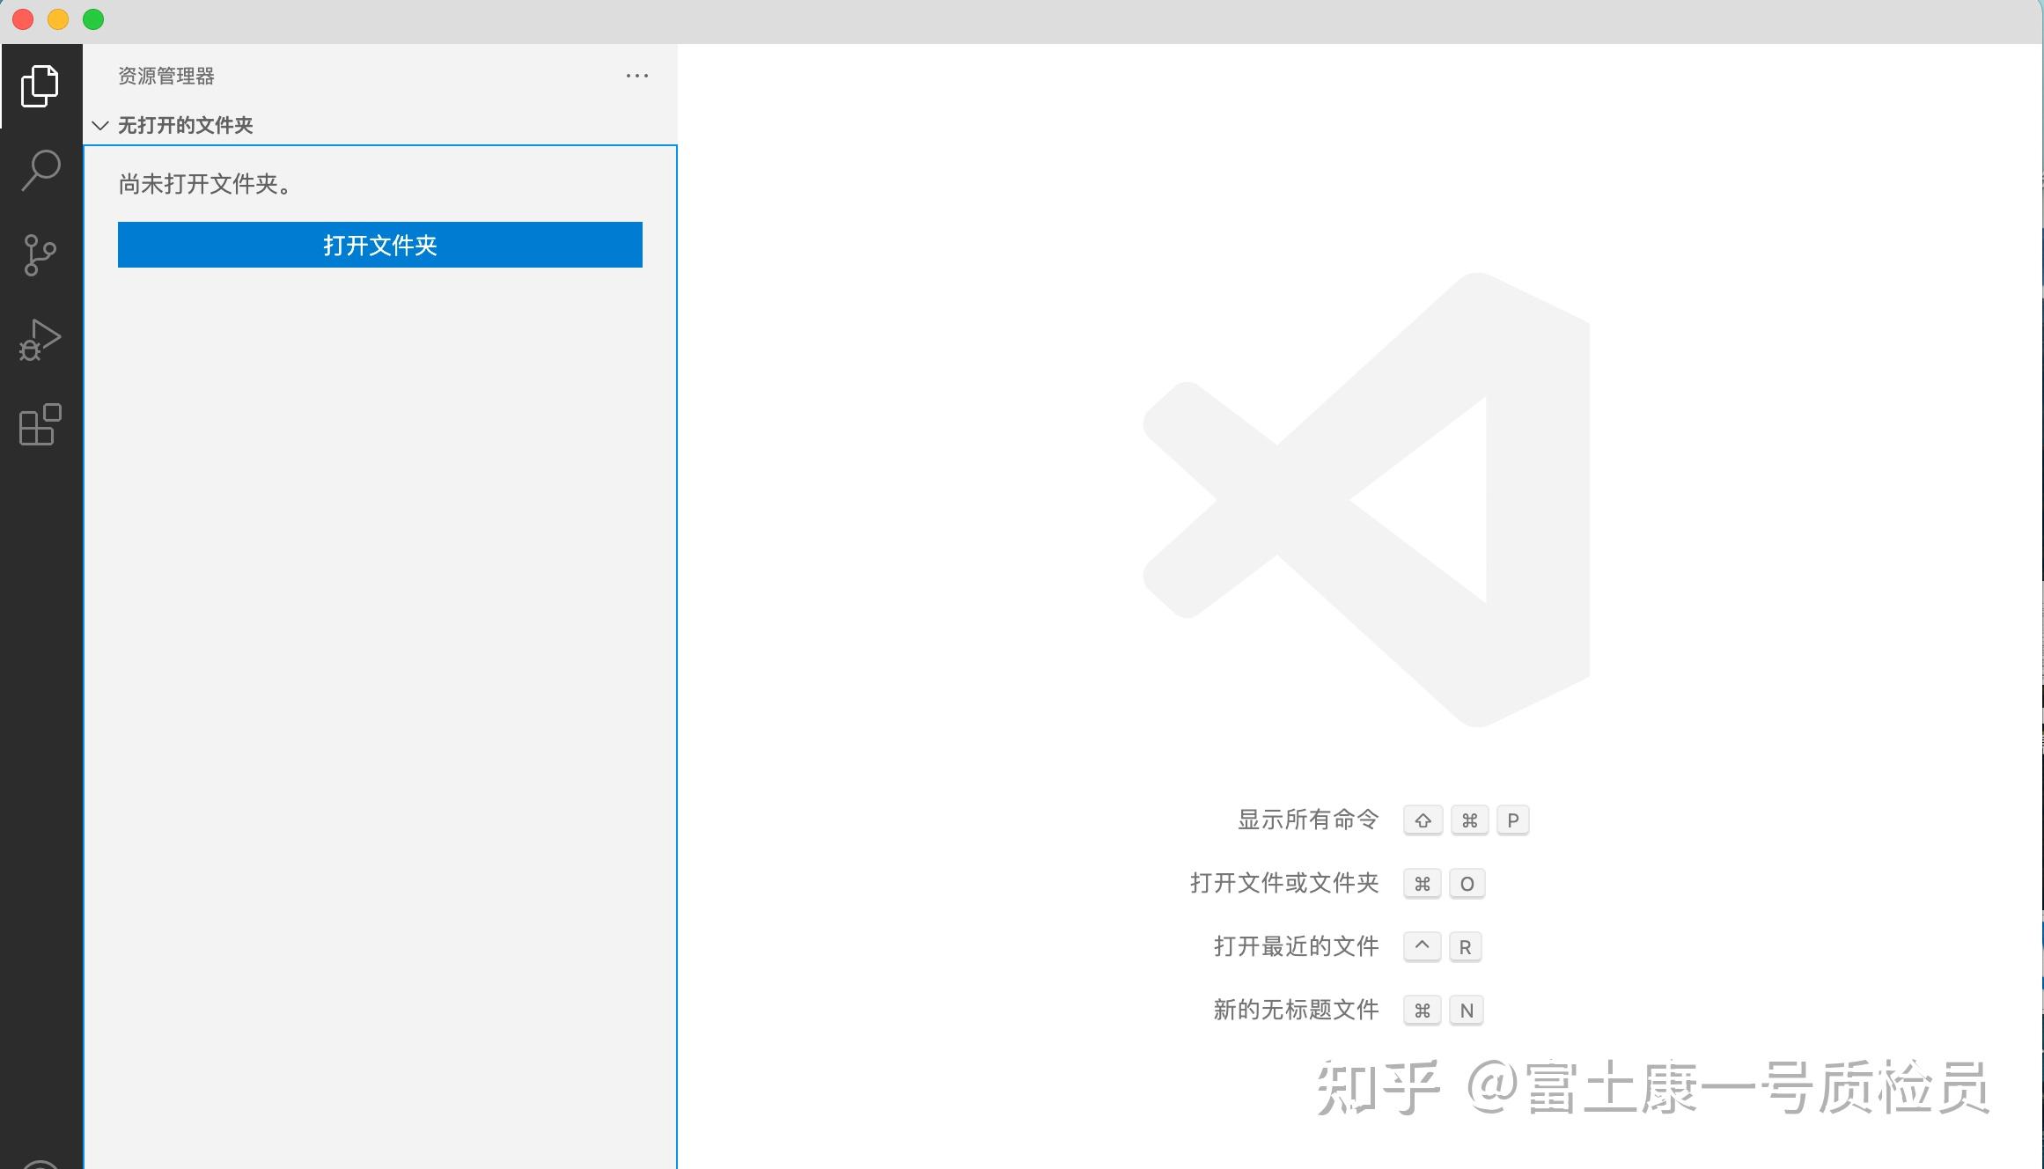This screenshot has height=1169, width=2044.
Task: Open the Run and Debug icon
Action: (x=39, y=340)
